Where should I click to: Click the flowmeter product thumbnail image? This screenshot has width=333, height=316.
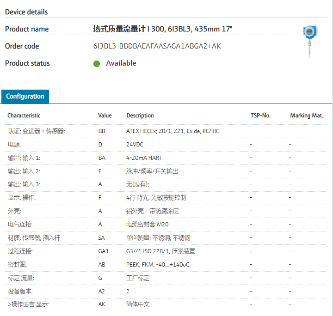click(x=308, y=42)
